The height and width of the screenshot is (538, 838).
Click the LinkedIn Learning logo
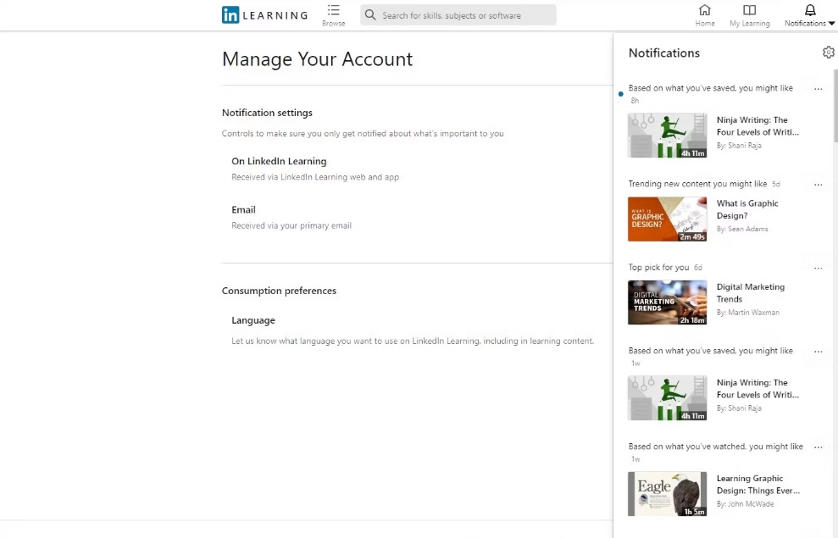coord(265,15)
